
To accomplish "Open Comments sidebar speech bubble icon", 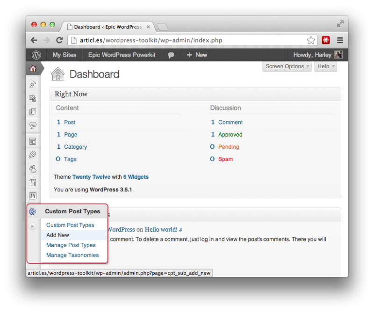I will 33,125.
